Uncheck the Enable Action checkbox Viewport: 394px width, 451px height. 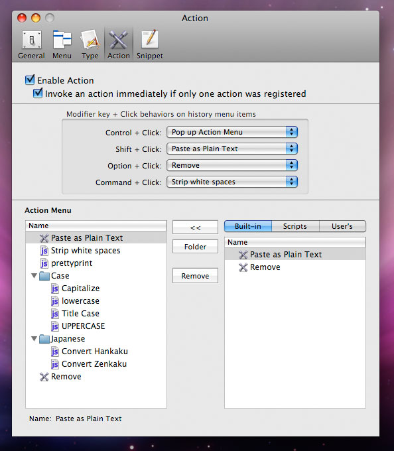click(x=30, y=80)
